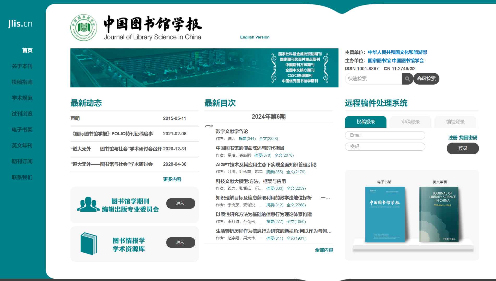
Task: Open 关于本刊 in the sidebar
Action: 22,66
